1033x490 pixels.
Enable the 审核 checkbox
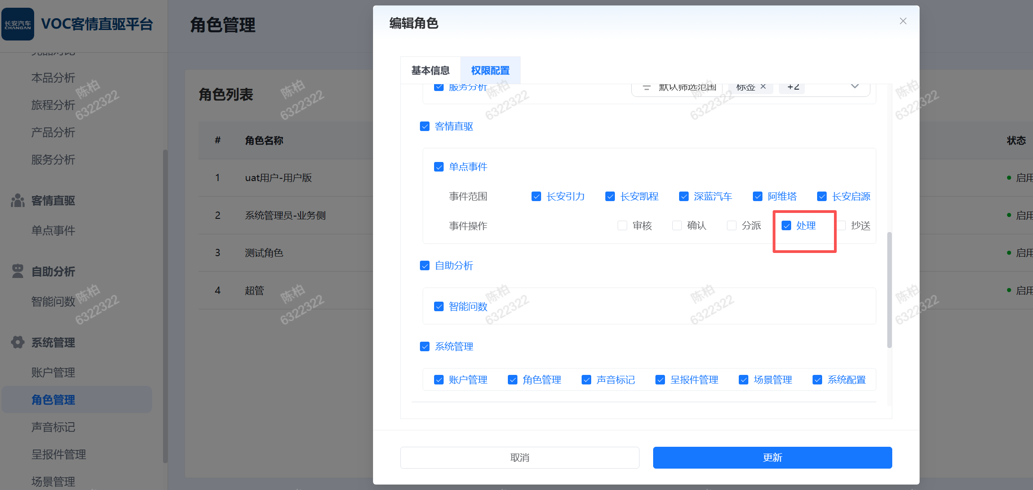pos(622,226)
